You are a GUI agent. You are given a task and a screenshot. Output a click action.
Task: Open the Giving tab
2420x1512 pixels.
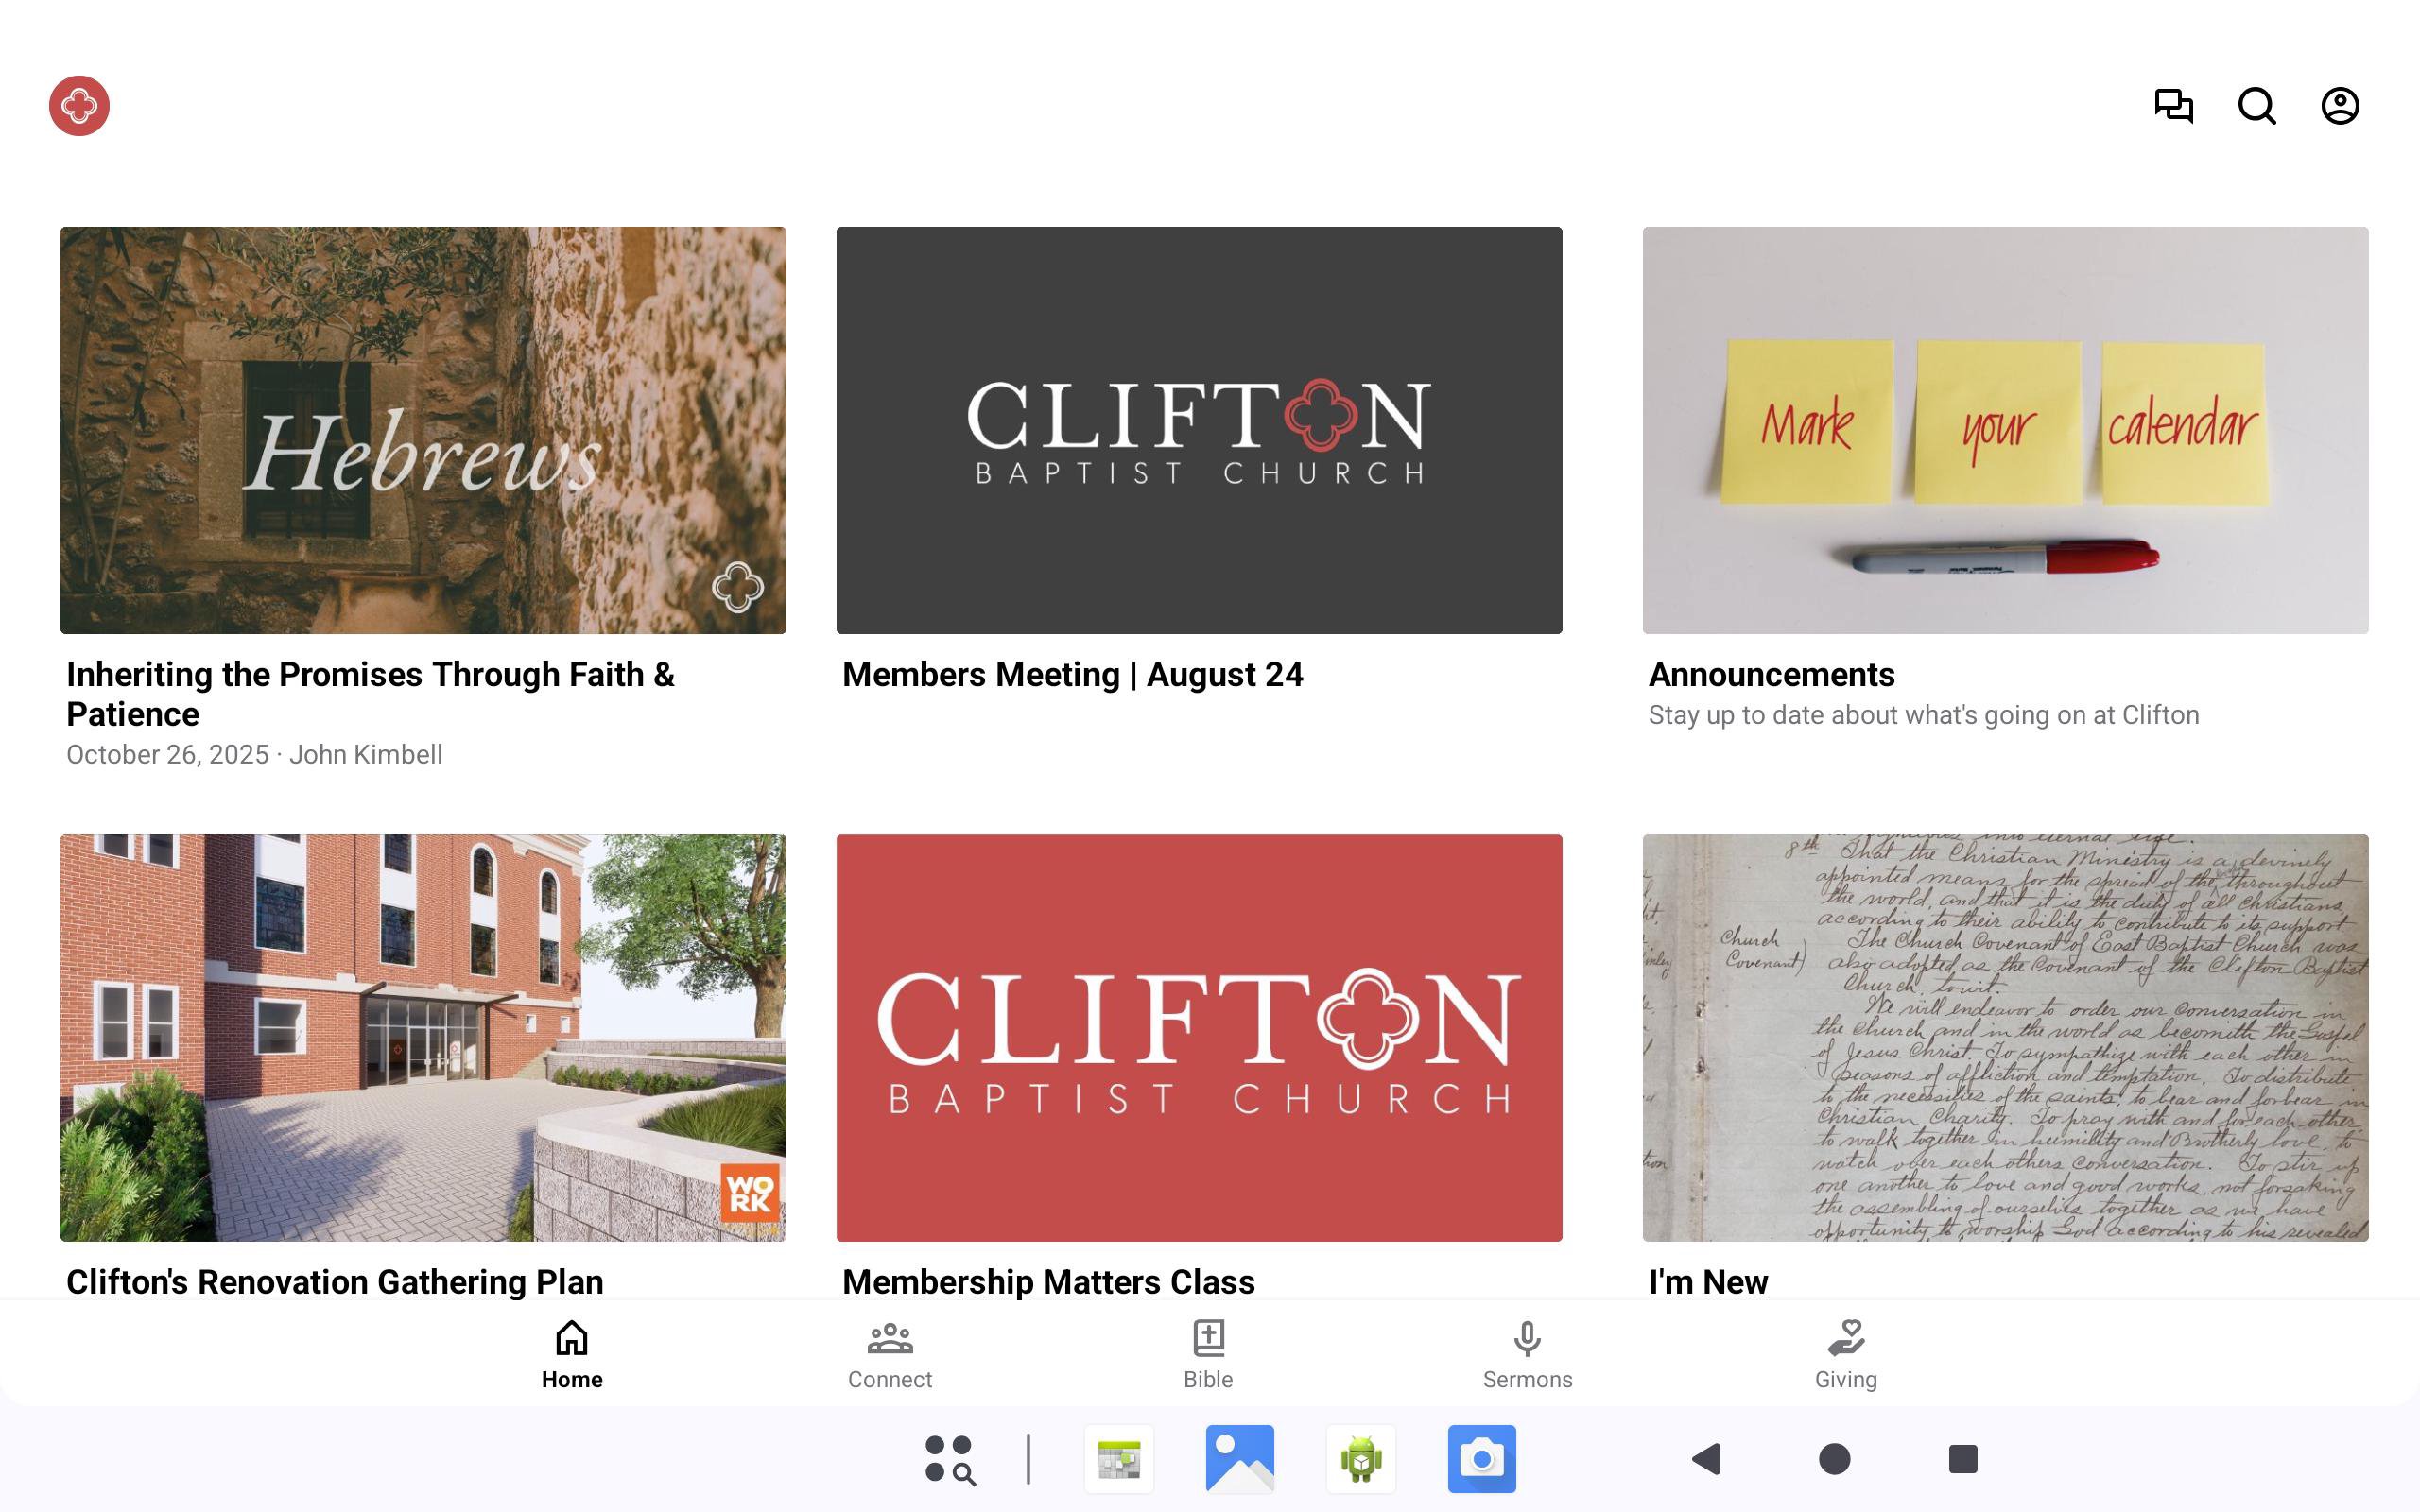click(1845, 1354)
